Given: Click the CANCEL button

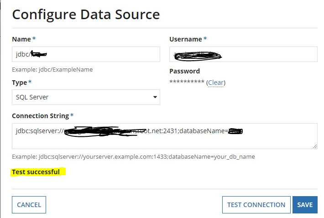Looking at the screenshot, I should tap(29, 205).
